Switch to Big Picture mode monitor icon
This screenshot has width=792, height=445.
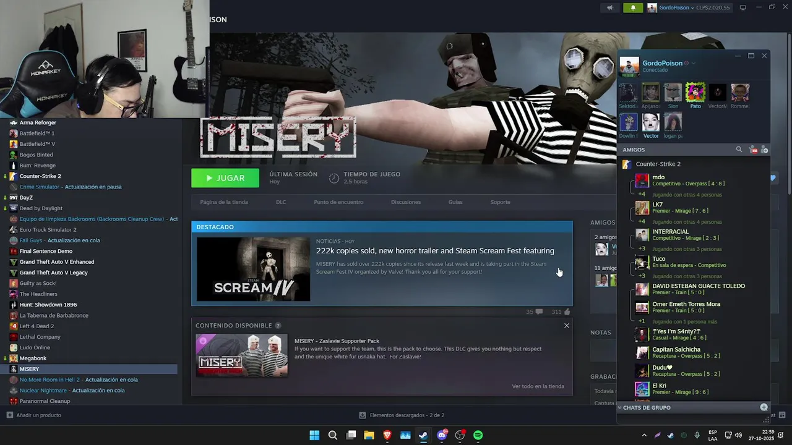pyautogui.click(x=743, y=8)
